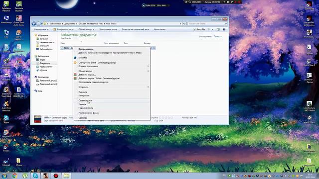Open Prototype 2 desktop shortcut
The image size is (319, 179).
click(309, 34)
